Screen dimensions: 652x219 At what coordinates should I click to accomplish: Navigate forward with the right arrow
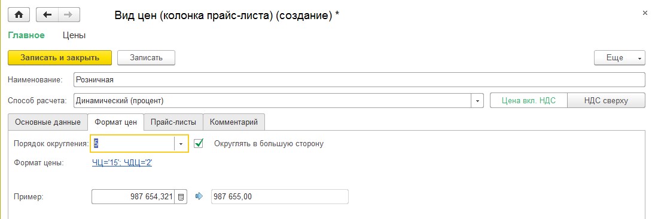(x=69, y=14)
